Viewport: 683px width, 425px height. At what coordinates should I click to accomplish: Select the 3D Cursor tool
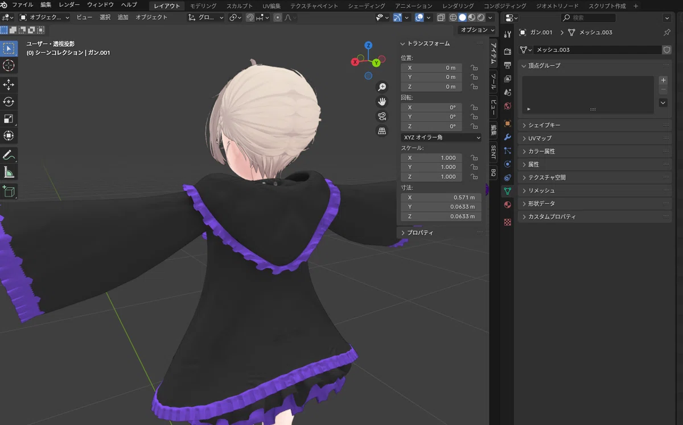tap(9, 65)
